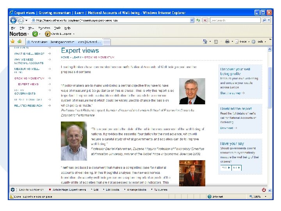
Task: Open sidebar link Related research
Action: [x=28, y=105]
